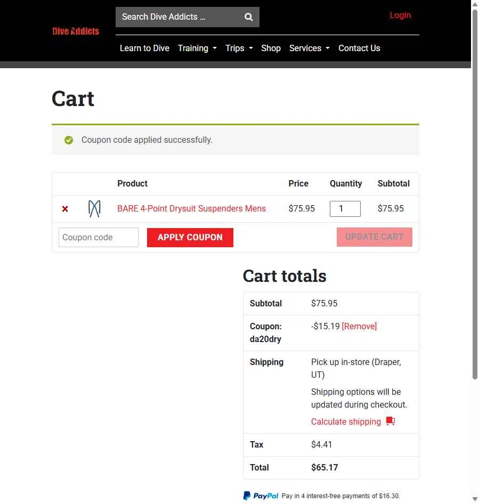Open the suspenders product thumbnail
This screenshot has width=479, height=503.
pyautogui.click(x=94, y=209)
